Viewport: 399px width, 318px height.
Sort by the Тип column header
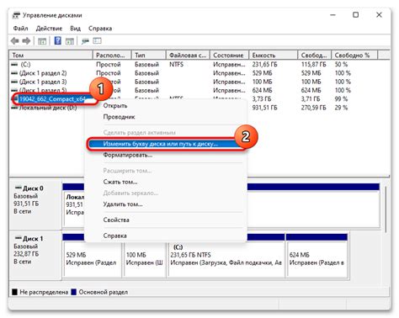(148, 56)
